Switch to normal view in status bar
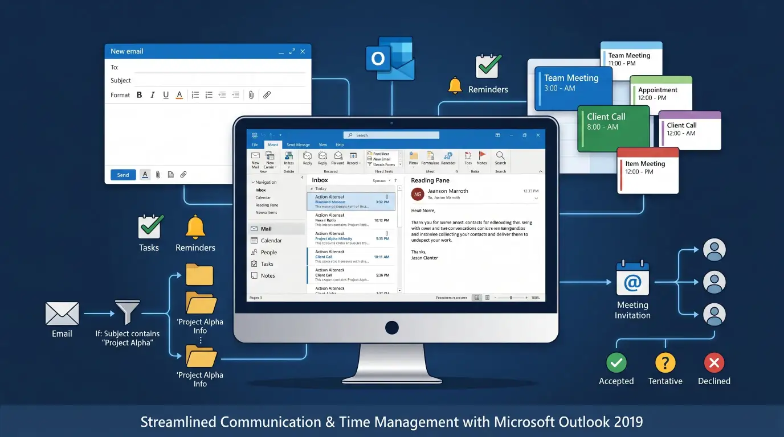 pyautogui.click(x=477, y=298)
